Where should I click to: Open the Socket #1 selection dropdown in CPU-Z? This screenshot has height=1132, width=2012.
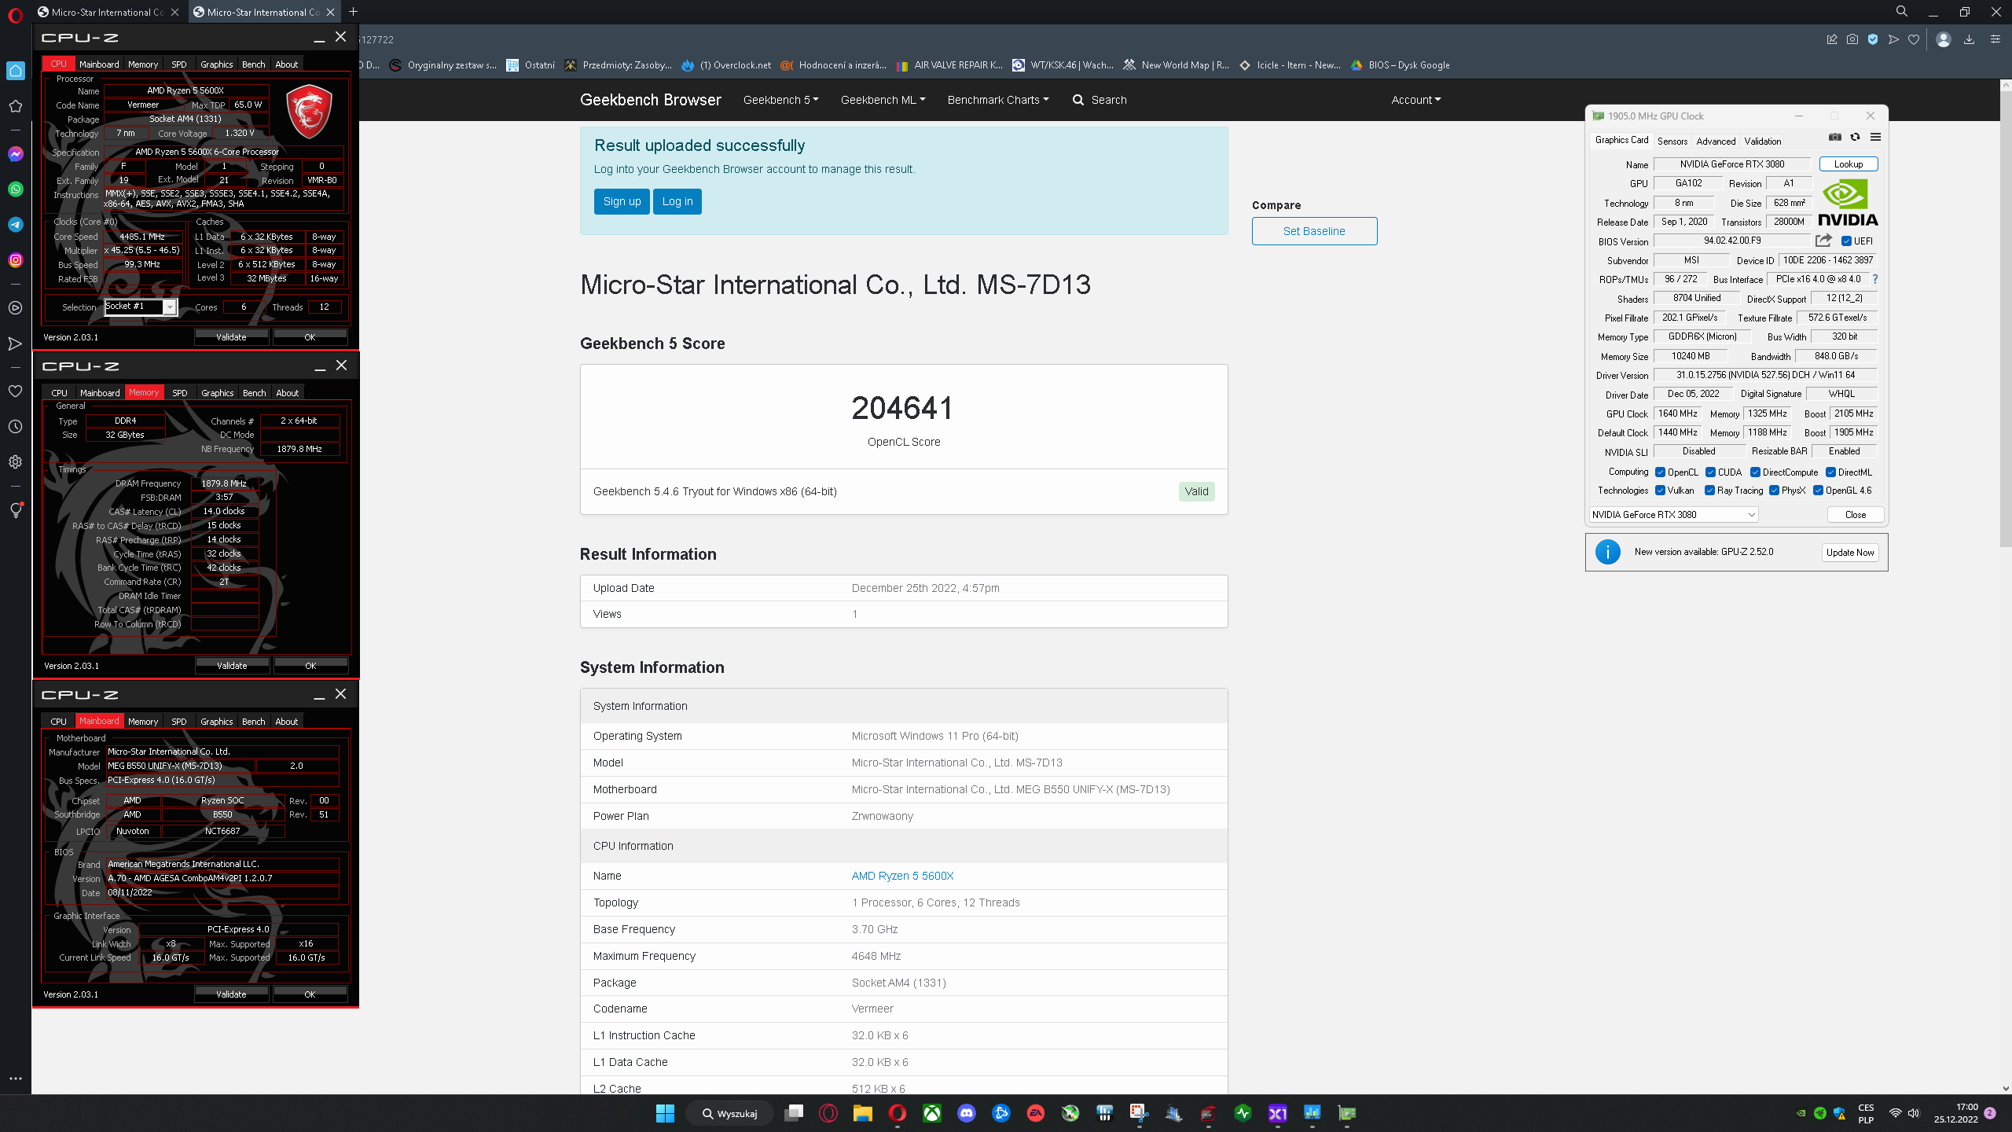click(x=141, y=307)
